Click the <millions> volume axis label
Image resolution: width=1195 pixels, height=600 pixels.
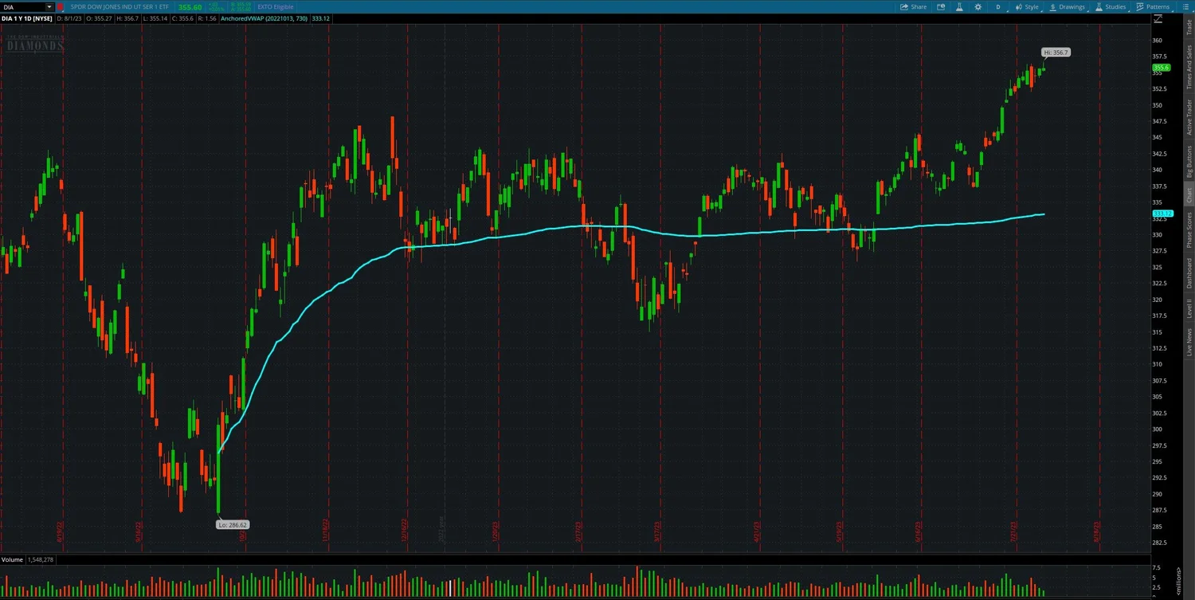click(1178, 581)
